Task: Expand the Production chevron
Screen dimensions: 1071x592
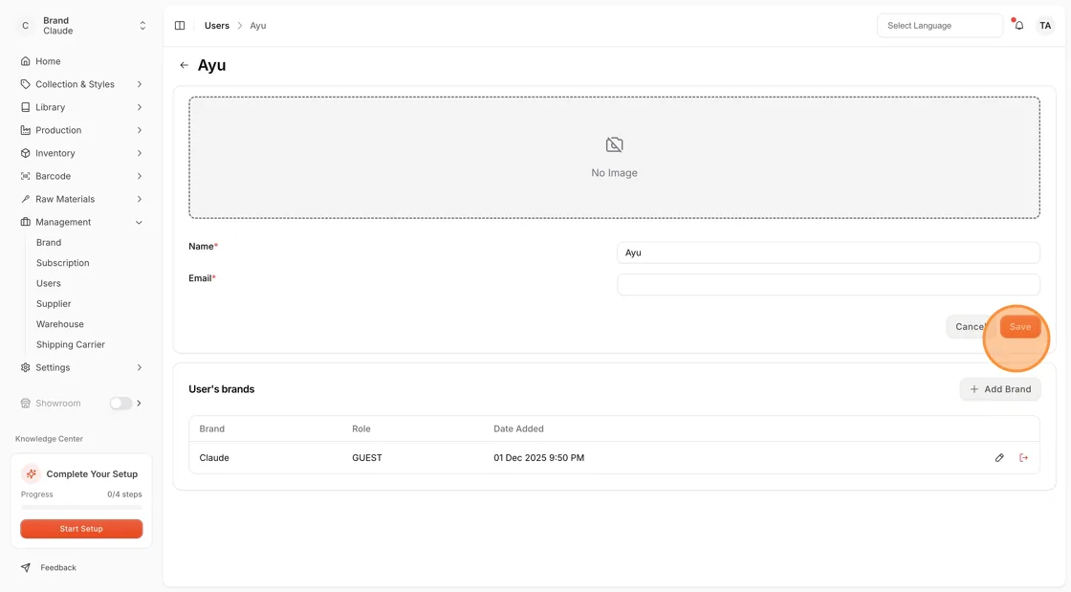Action: (x=140, y=130)
